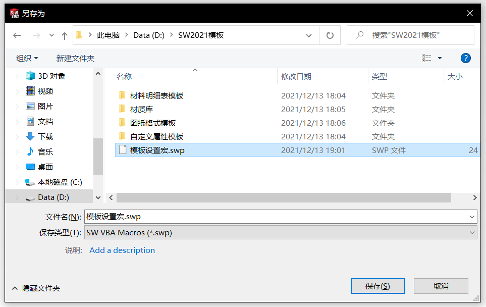This screenshot has width=486, height=307.
Task: Open the view options dropdown arrow
Action: (x=440, y=58)
